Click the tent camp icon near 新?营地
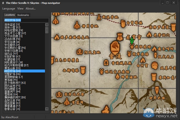The image size is (180, 120). (99, 17)
